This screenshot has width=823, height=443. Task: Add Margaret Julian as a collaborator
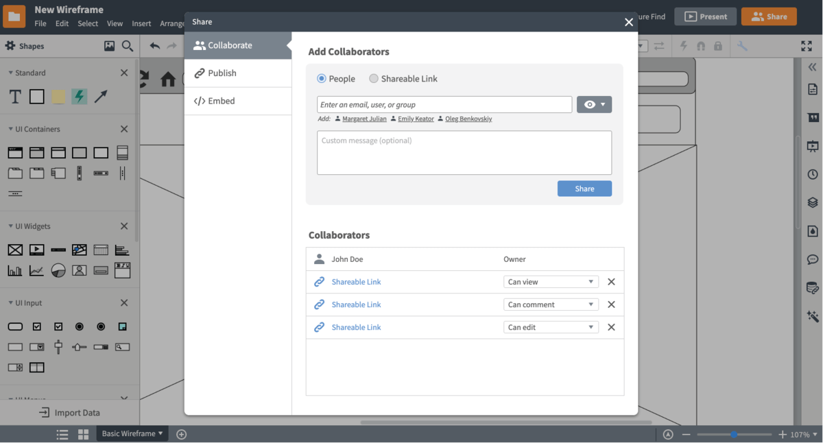click(x=363, y=118)
